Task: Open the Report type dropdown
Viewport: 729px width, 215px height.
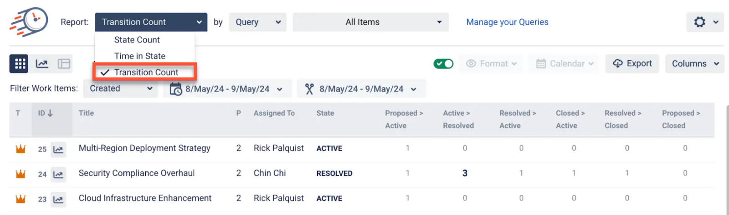Action: tap(151, 22)
